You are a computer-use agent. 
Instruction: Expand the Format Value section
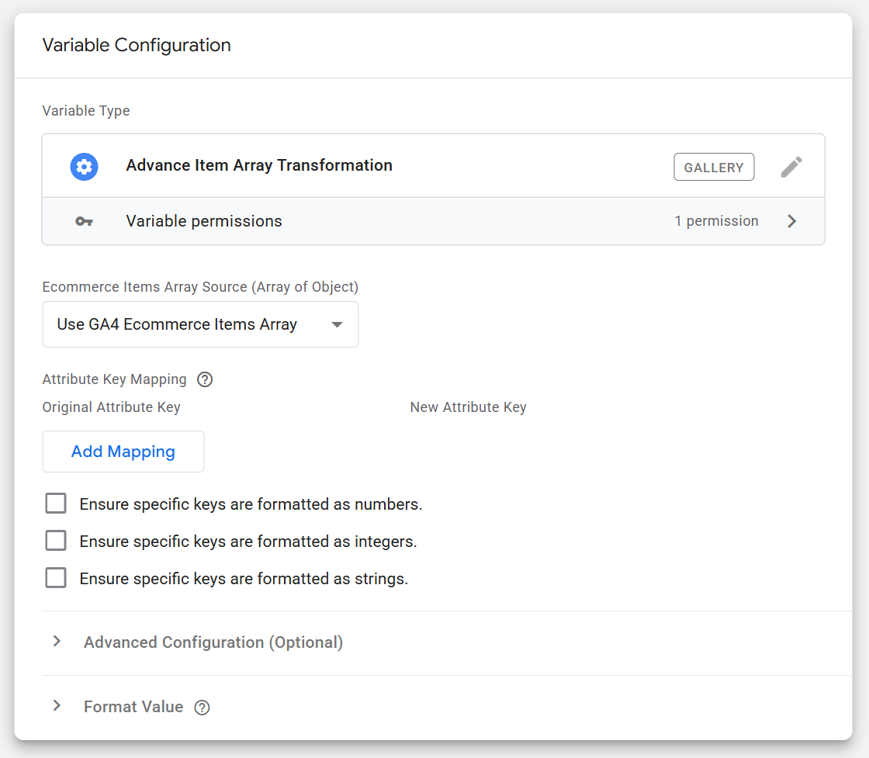coord(133,707)
